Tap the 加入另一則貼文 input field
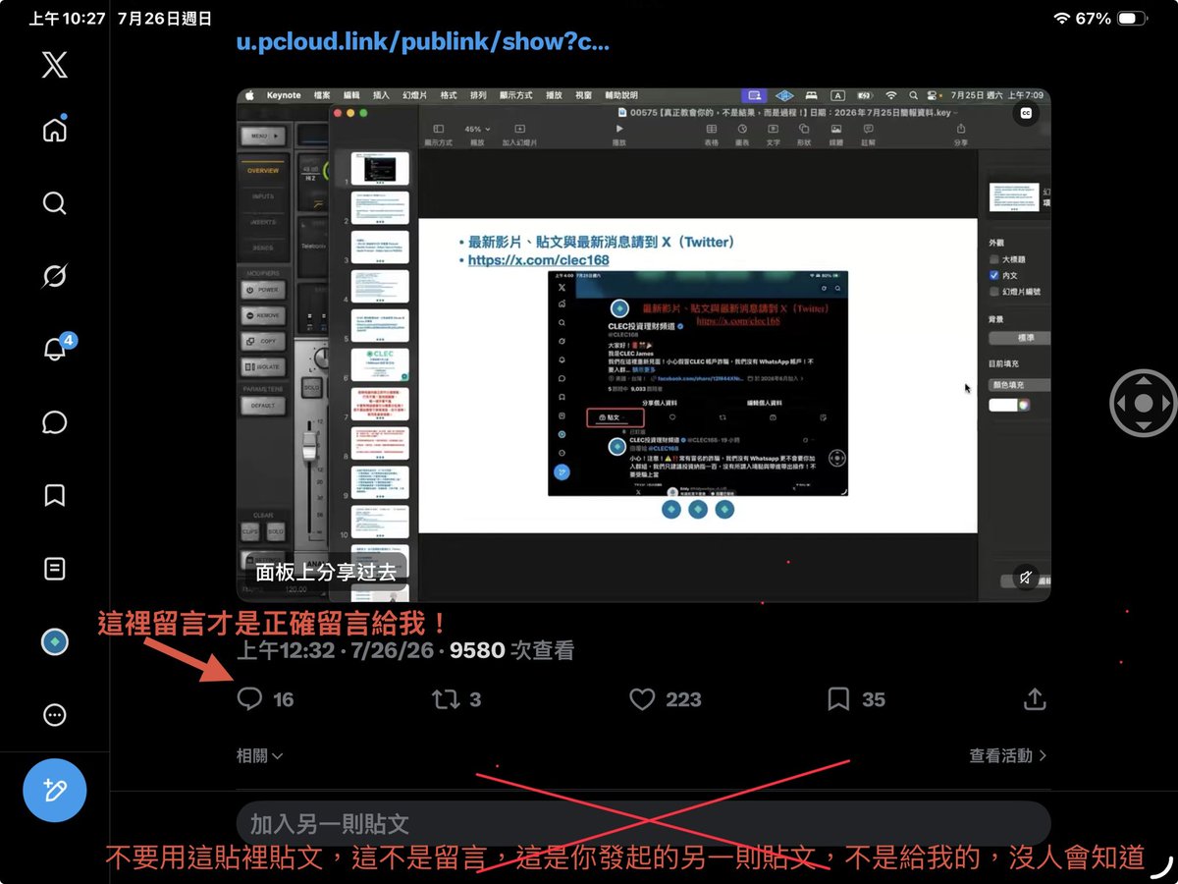Screen dimensions: 1178x884 tap(643, 824)
